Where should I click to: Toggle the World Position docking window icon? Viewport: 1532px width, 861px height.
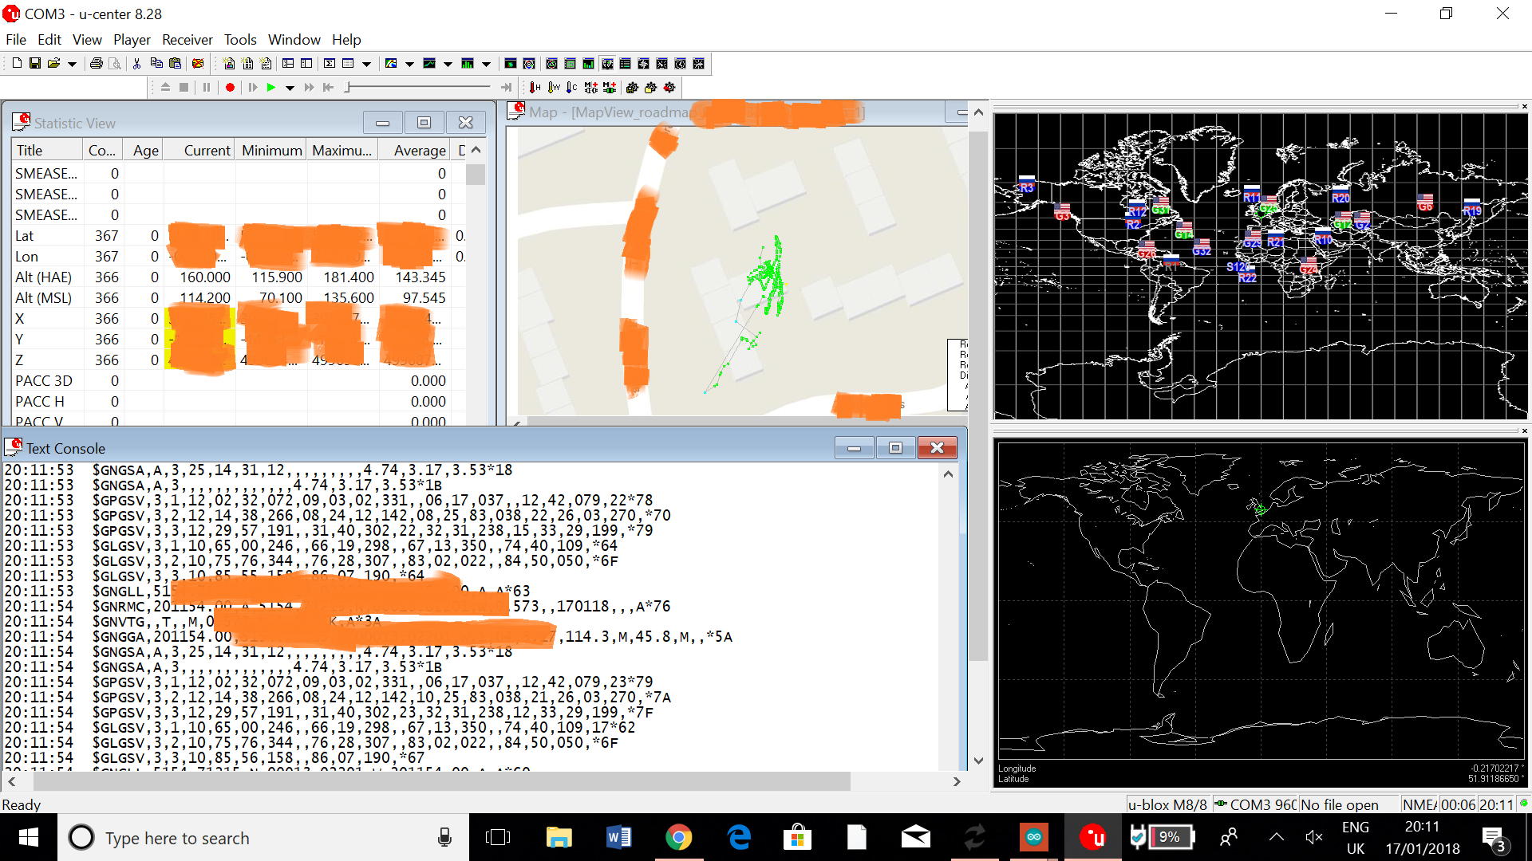point(607,63)
